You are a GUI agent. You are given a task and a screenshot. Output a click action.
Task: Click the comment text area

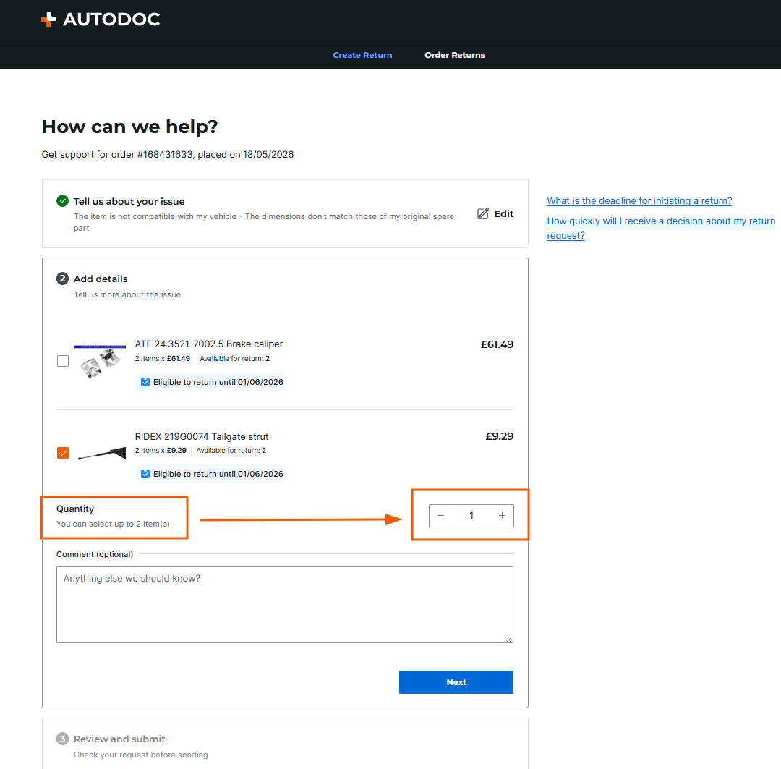285,605
